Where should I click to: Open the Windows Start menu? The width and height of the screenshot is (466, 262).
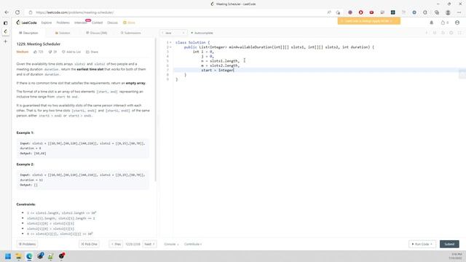pos(8,256)
